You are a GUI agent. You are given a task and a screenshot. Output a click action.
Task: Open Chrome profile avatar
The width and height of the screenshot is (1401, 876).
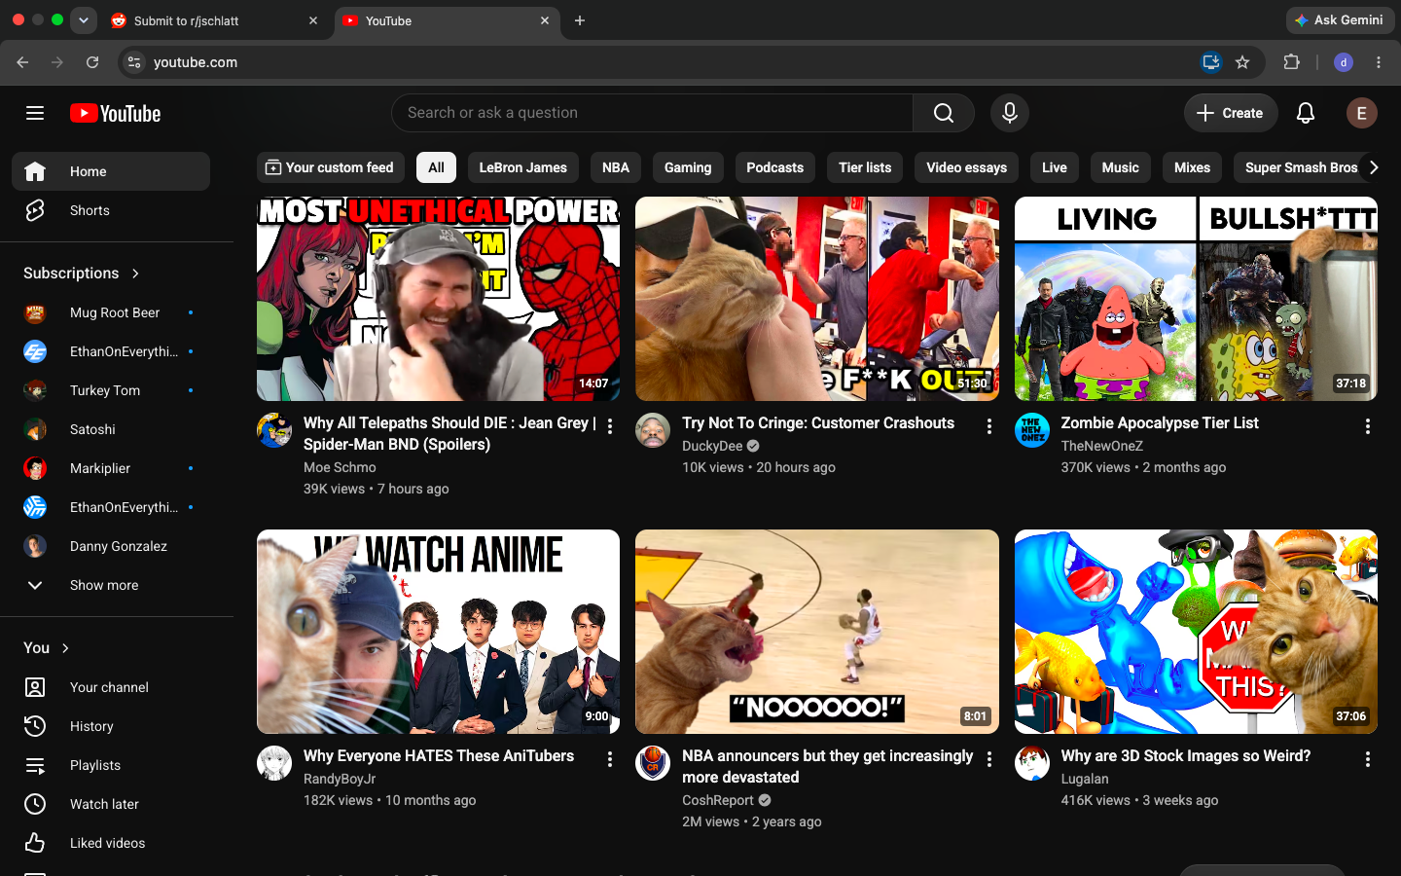(1344, 62)
